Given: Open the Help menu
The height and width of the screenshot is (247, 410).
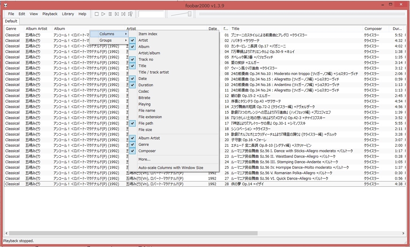Looking at the screenshot, I should tap(82, 14).
